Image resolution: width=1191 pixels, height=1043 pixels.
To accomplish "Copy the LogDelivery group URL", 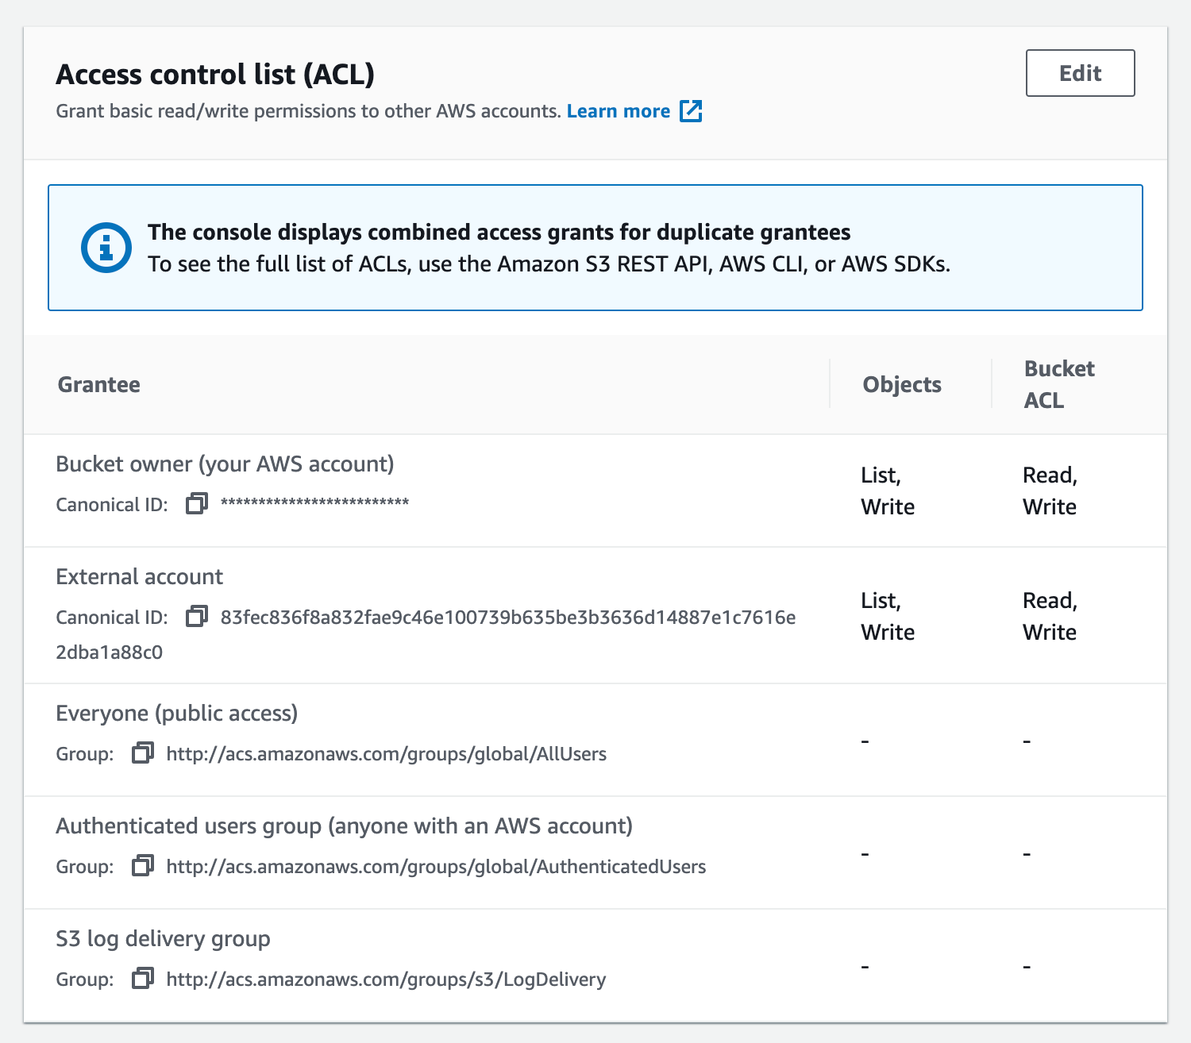I will coord(142,979).
